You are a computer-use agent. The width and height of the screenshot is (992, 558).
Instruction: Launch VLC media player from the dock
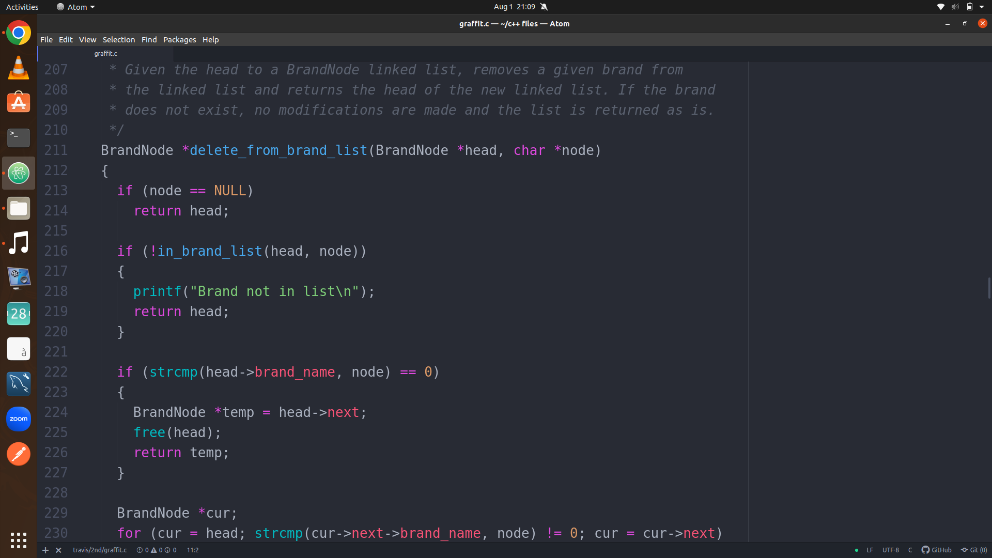point(19,68)
